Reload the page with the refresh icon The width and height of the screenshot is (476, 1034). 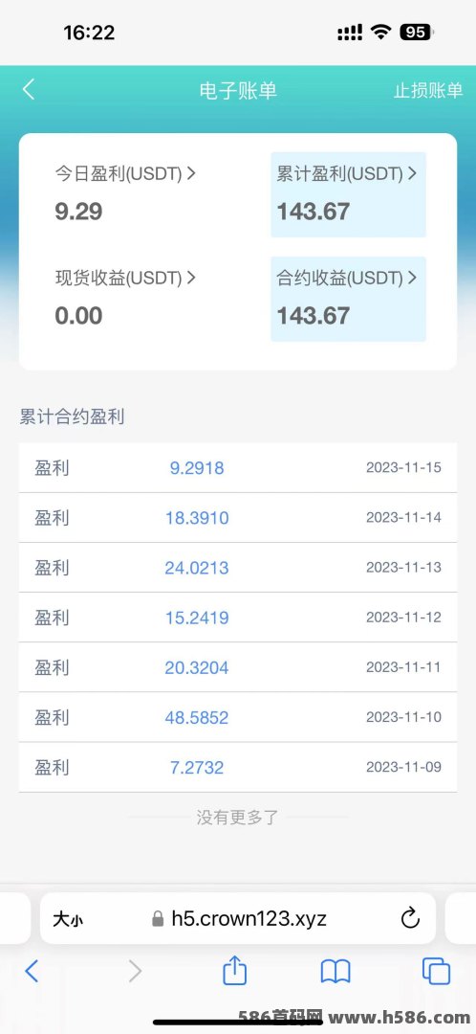tap(409, 918)
